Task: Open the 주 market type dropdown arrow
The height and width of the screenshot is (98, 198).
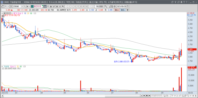Action: 8,6
